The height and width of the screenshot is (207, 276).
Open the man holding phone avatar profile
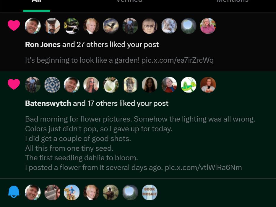208,85
